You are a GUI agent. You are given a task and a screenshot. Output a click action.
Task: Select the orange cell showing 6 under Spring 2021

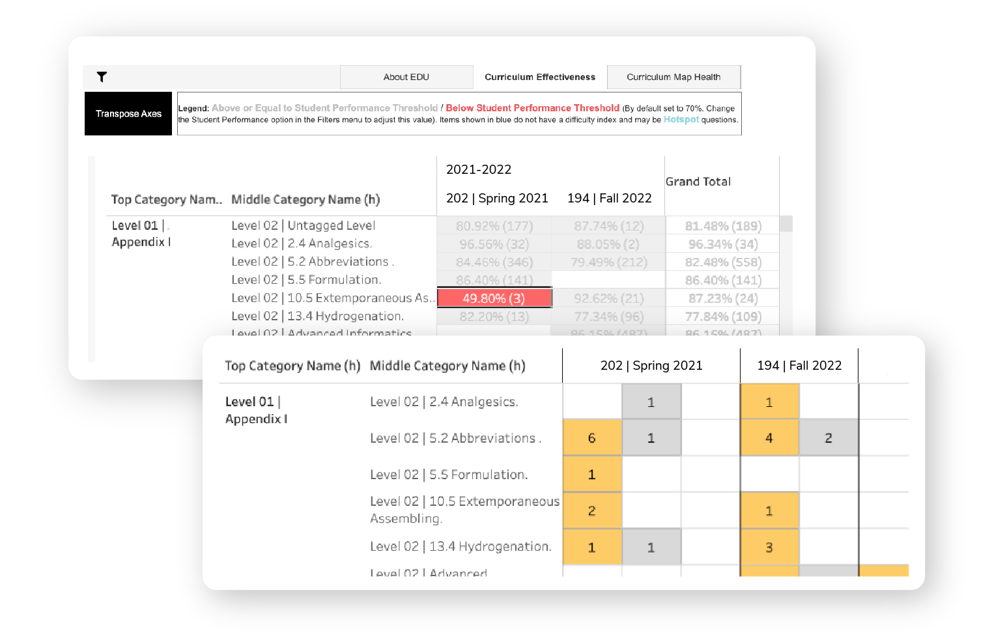coord(592,437)
